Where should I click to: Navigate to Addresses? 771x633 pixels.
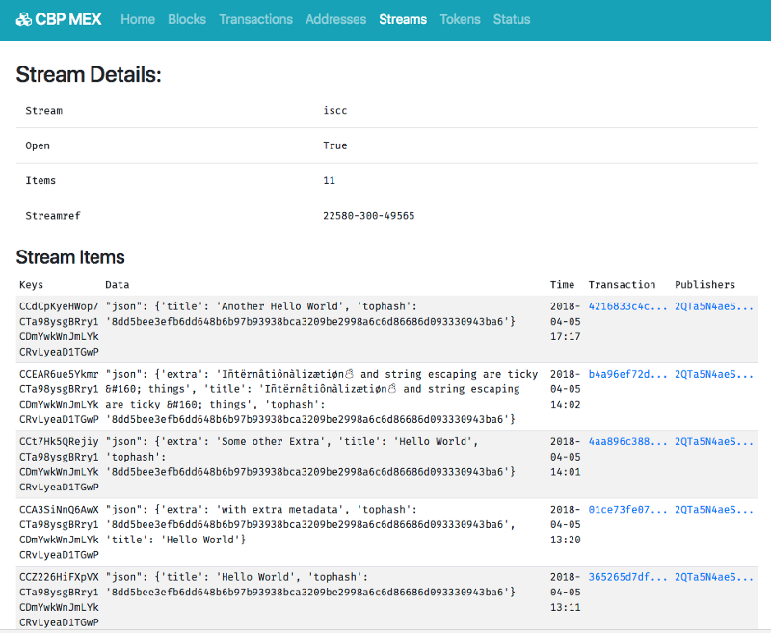pyautogui.click(x=335, y=19)
